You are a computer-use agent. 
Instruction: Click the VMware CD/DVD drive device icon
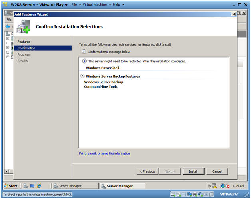click(x=179, y=194)
